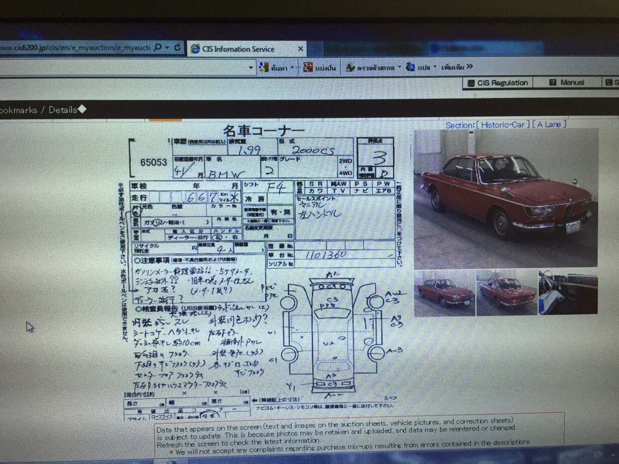Click the address bar search magnifier icon

click(x=158, y=47)
